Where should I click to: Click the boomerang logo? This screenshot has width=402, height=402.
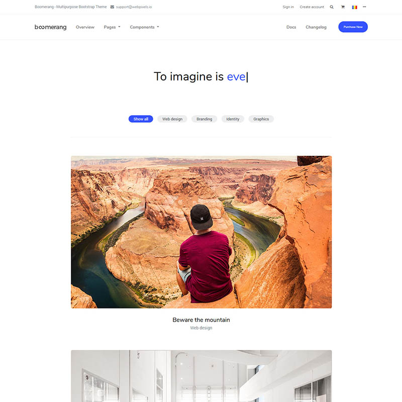51,27
